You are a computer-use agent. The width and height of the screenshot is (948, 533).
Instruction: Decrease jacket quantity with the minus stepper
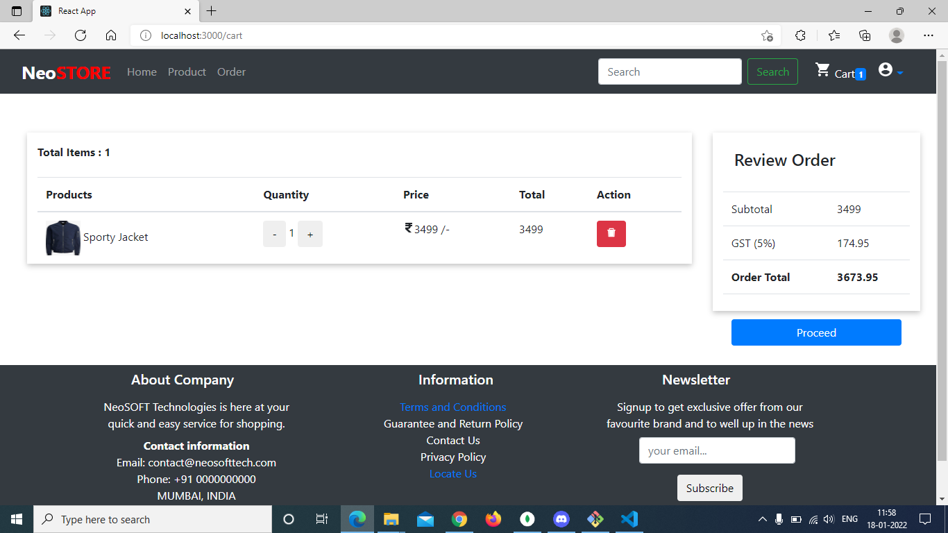coord(274,234)
